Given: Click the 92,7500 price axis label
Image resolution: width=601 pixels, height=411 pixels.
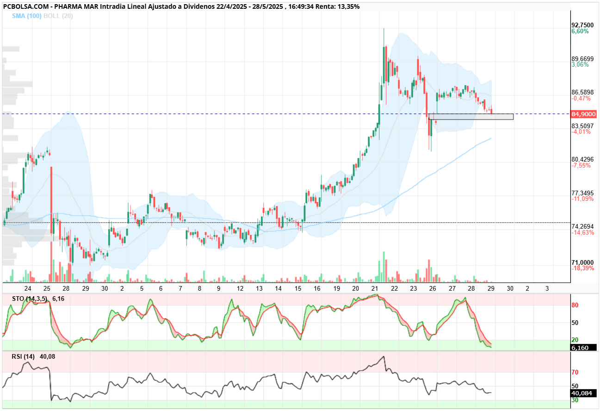Looking at the screenshot, I should pos(582,25).
